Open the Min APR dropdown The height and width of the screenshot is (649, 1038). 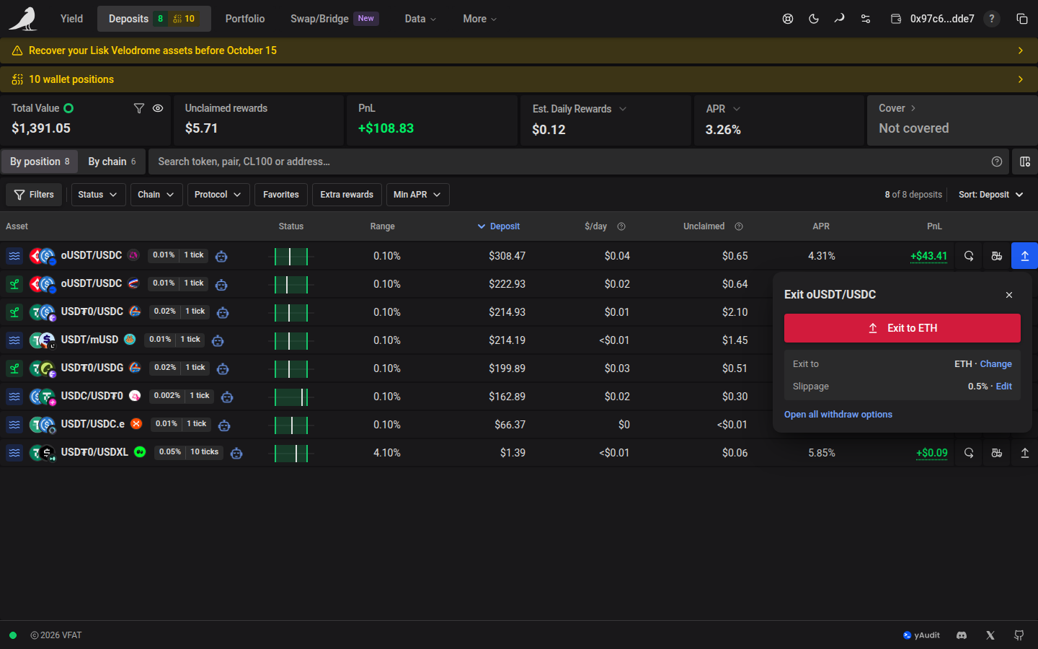(x=417, y=195)
